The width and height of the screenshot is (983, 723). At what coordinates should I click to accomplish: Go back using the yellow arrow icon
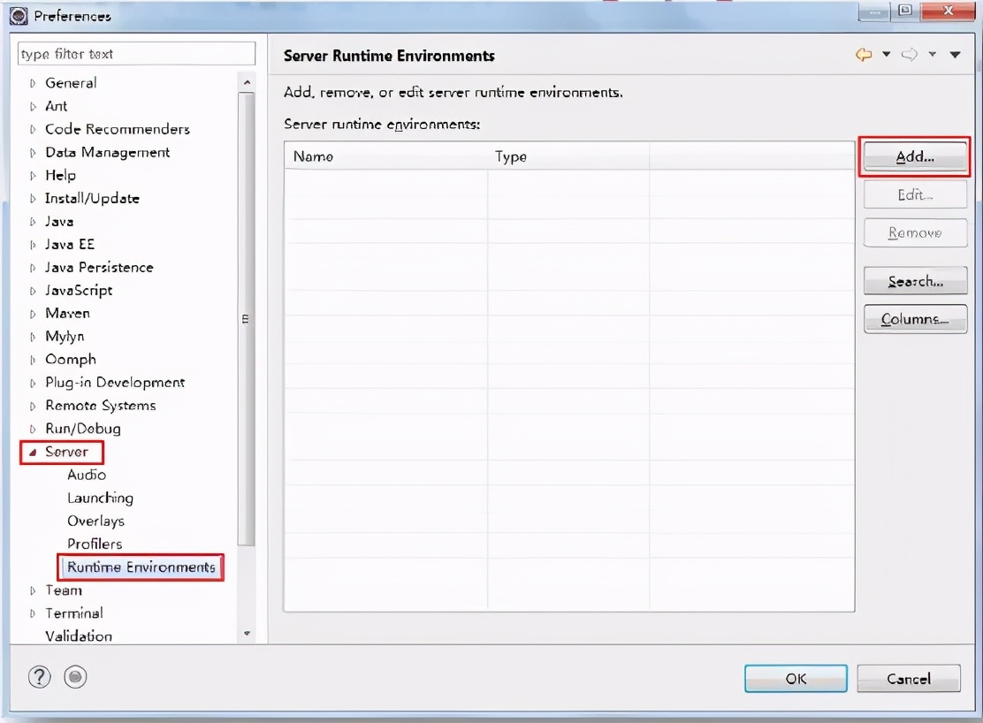[864, 55]
